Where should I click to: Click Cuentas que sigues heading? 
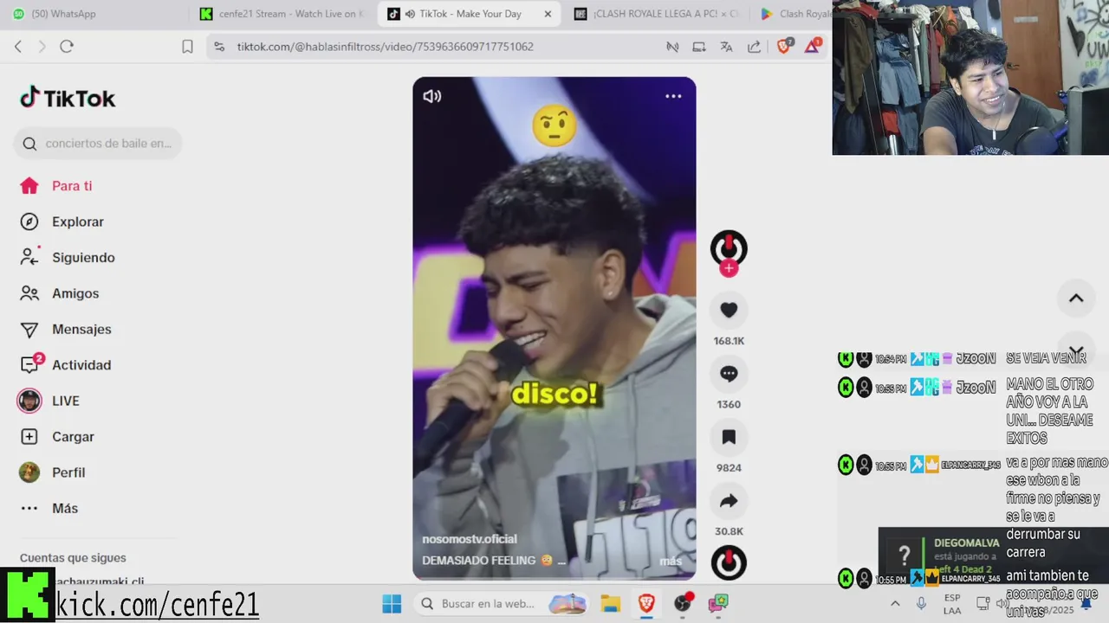click(x=73, y=558)
